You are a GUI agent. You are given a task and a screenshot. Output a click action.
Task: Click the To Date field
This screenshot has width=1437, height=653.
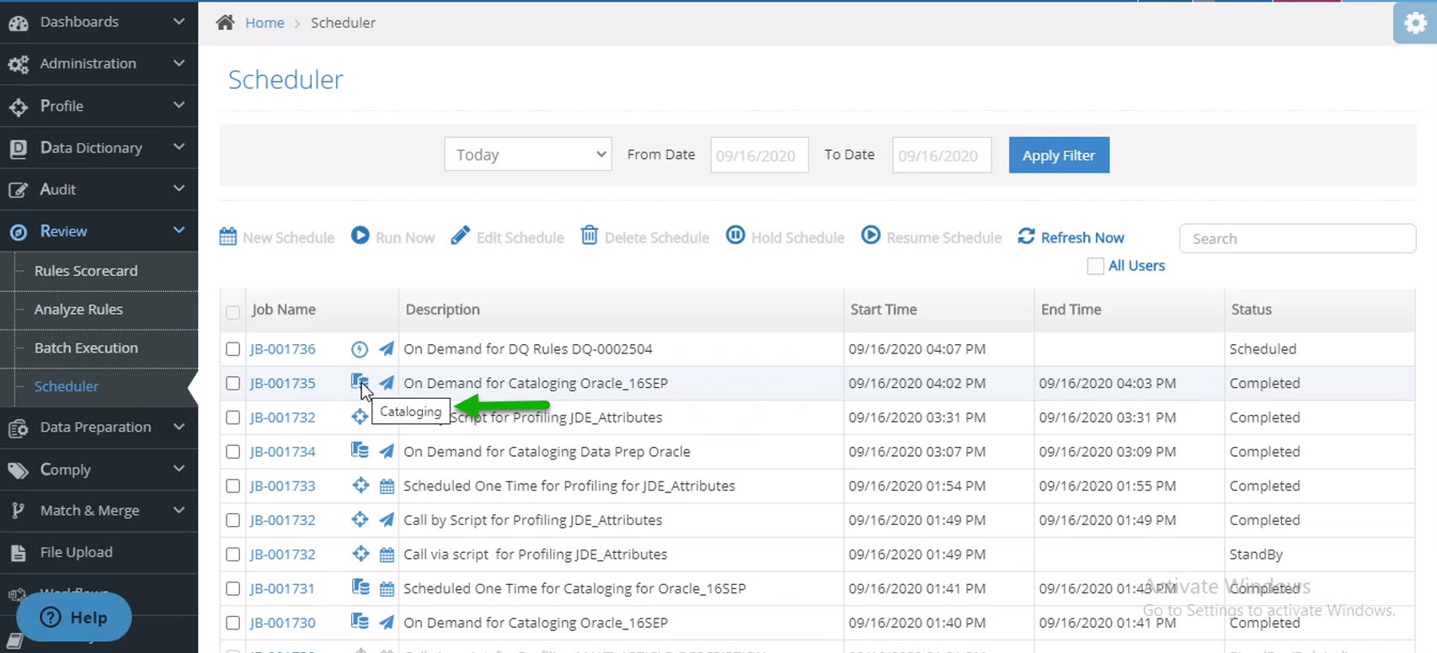(x=942, y=155)
